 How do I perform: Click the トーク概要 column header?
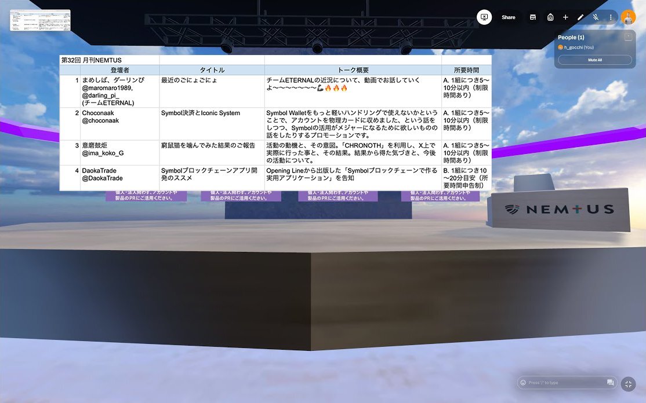pos(353,70)
